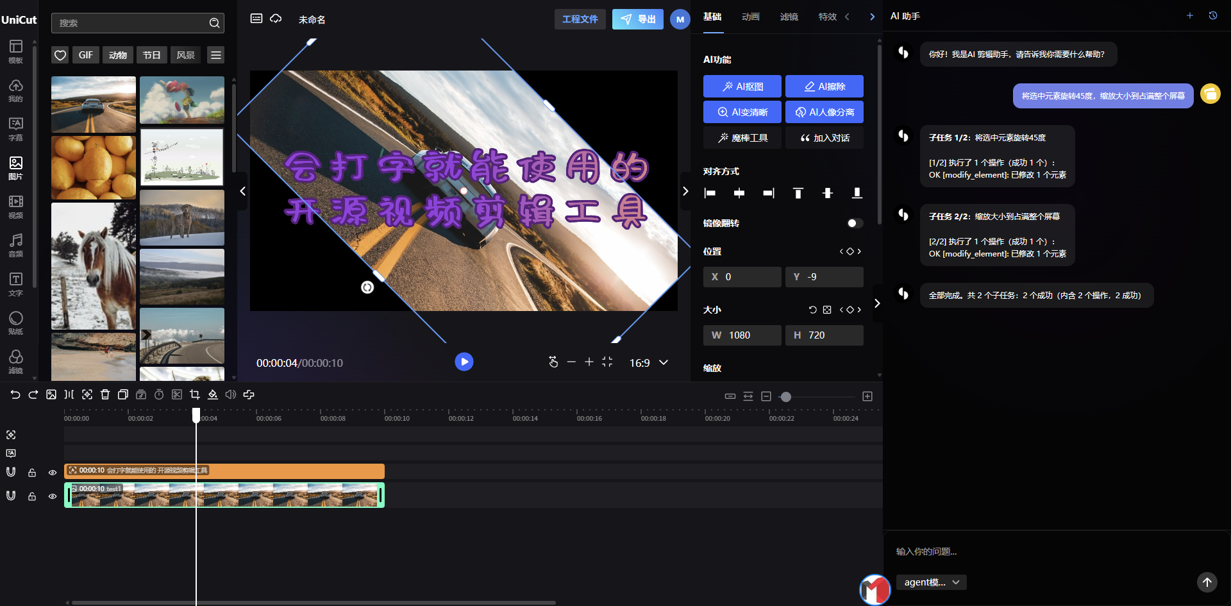Expand more category filters menu icon
The width and height of the screenshot is (1231, 606).
coord(216,55)
